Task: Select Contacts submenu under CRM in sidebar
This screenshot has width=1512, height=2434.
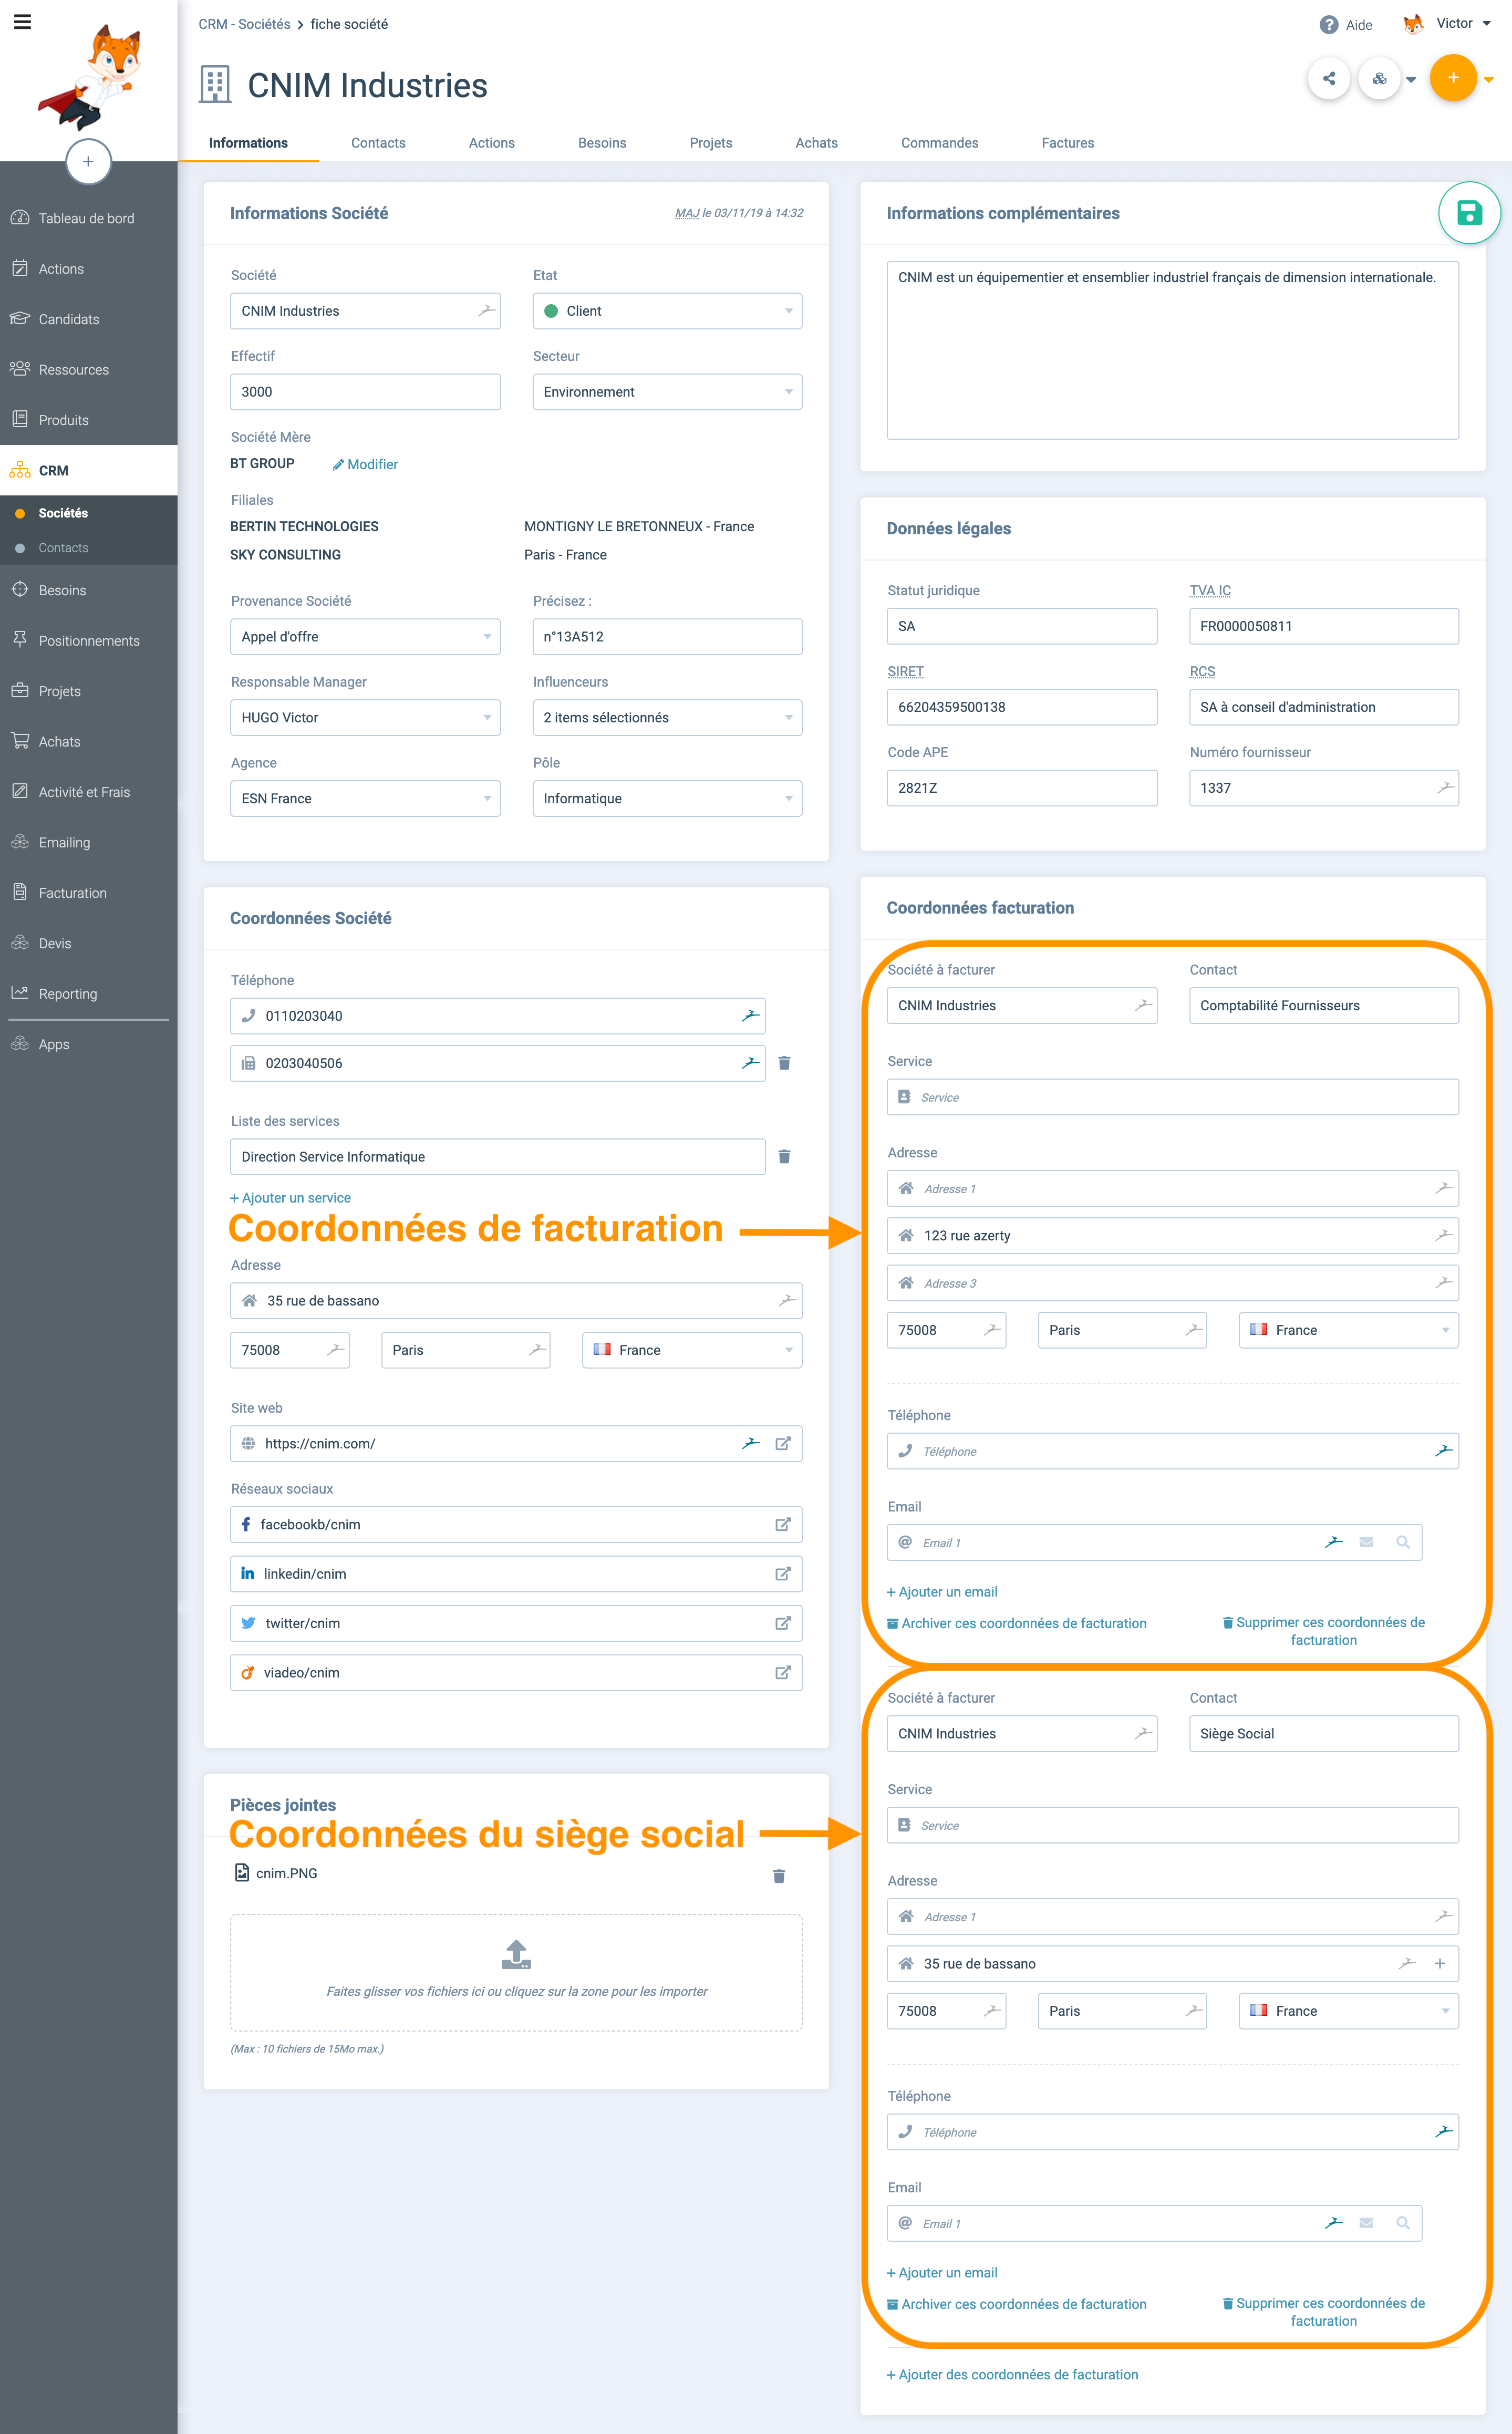Action: click(63, 548)
